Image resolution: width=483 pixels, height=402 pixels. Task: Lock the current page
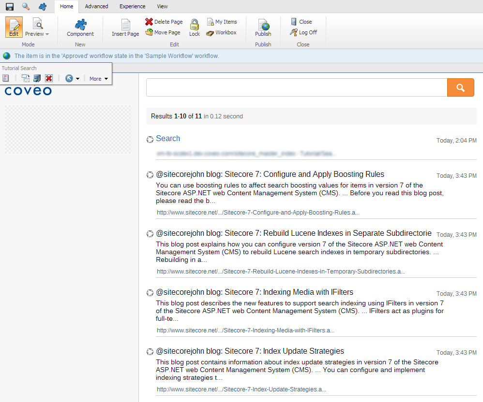pyautogui.click(x=194, y=28)
